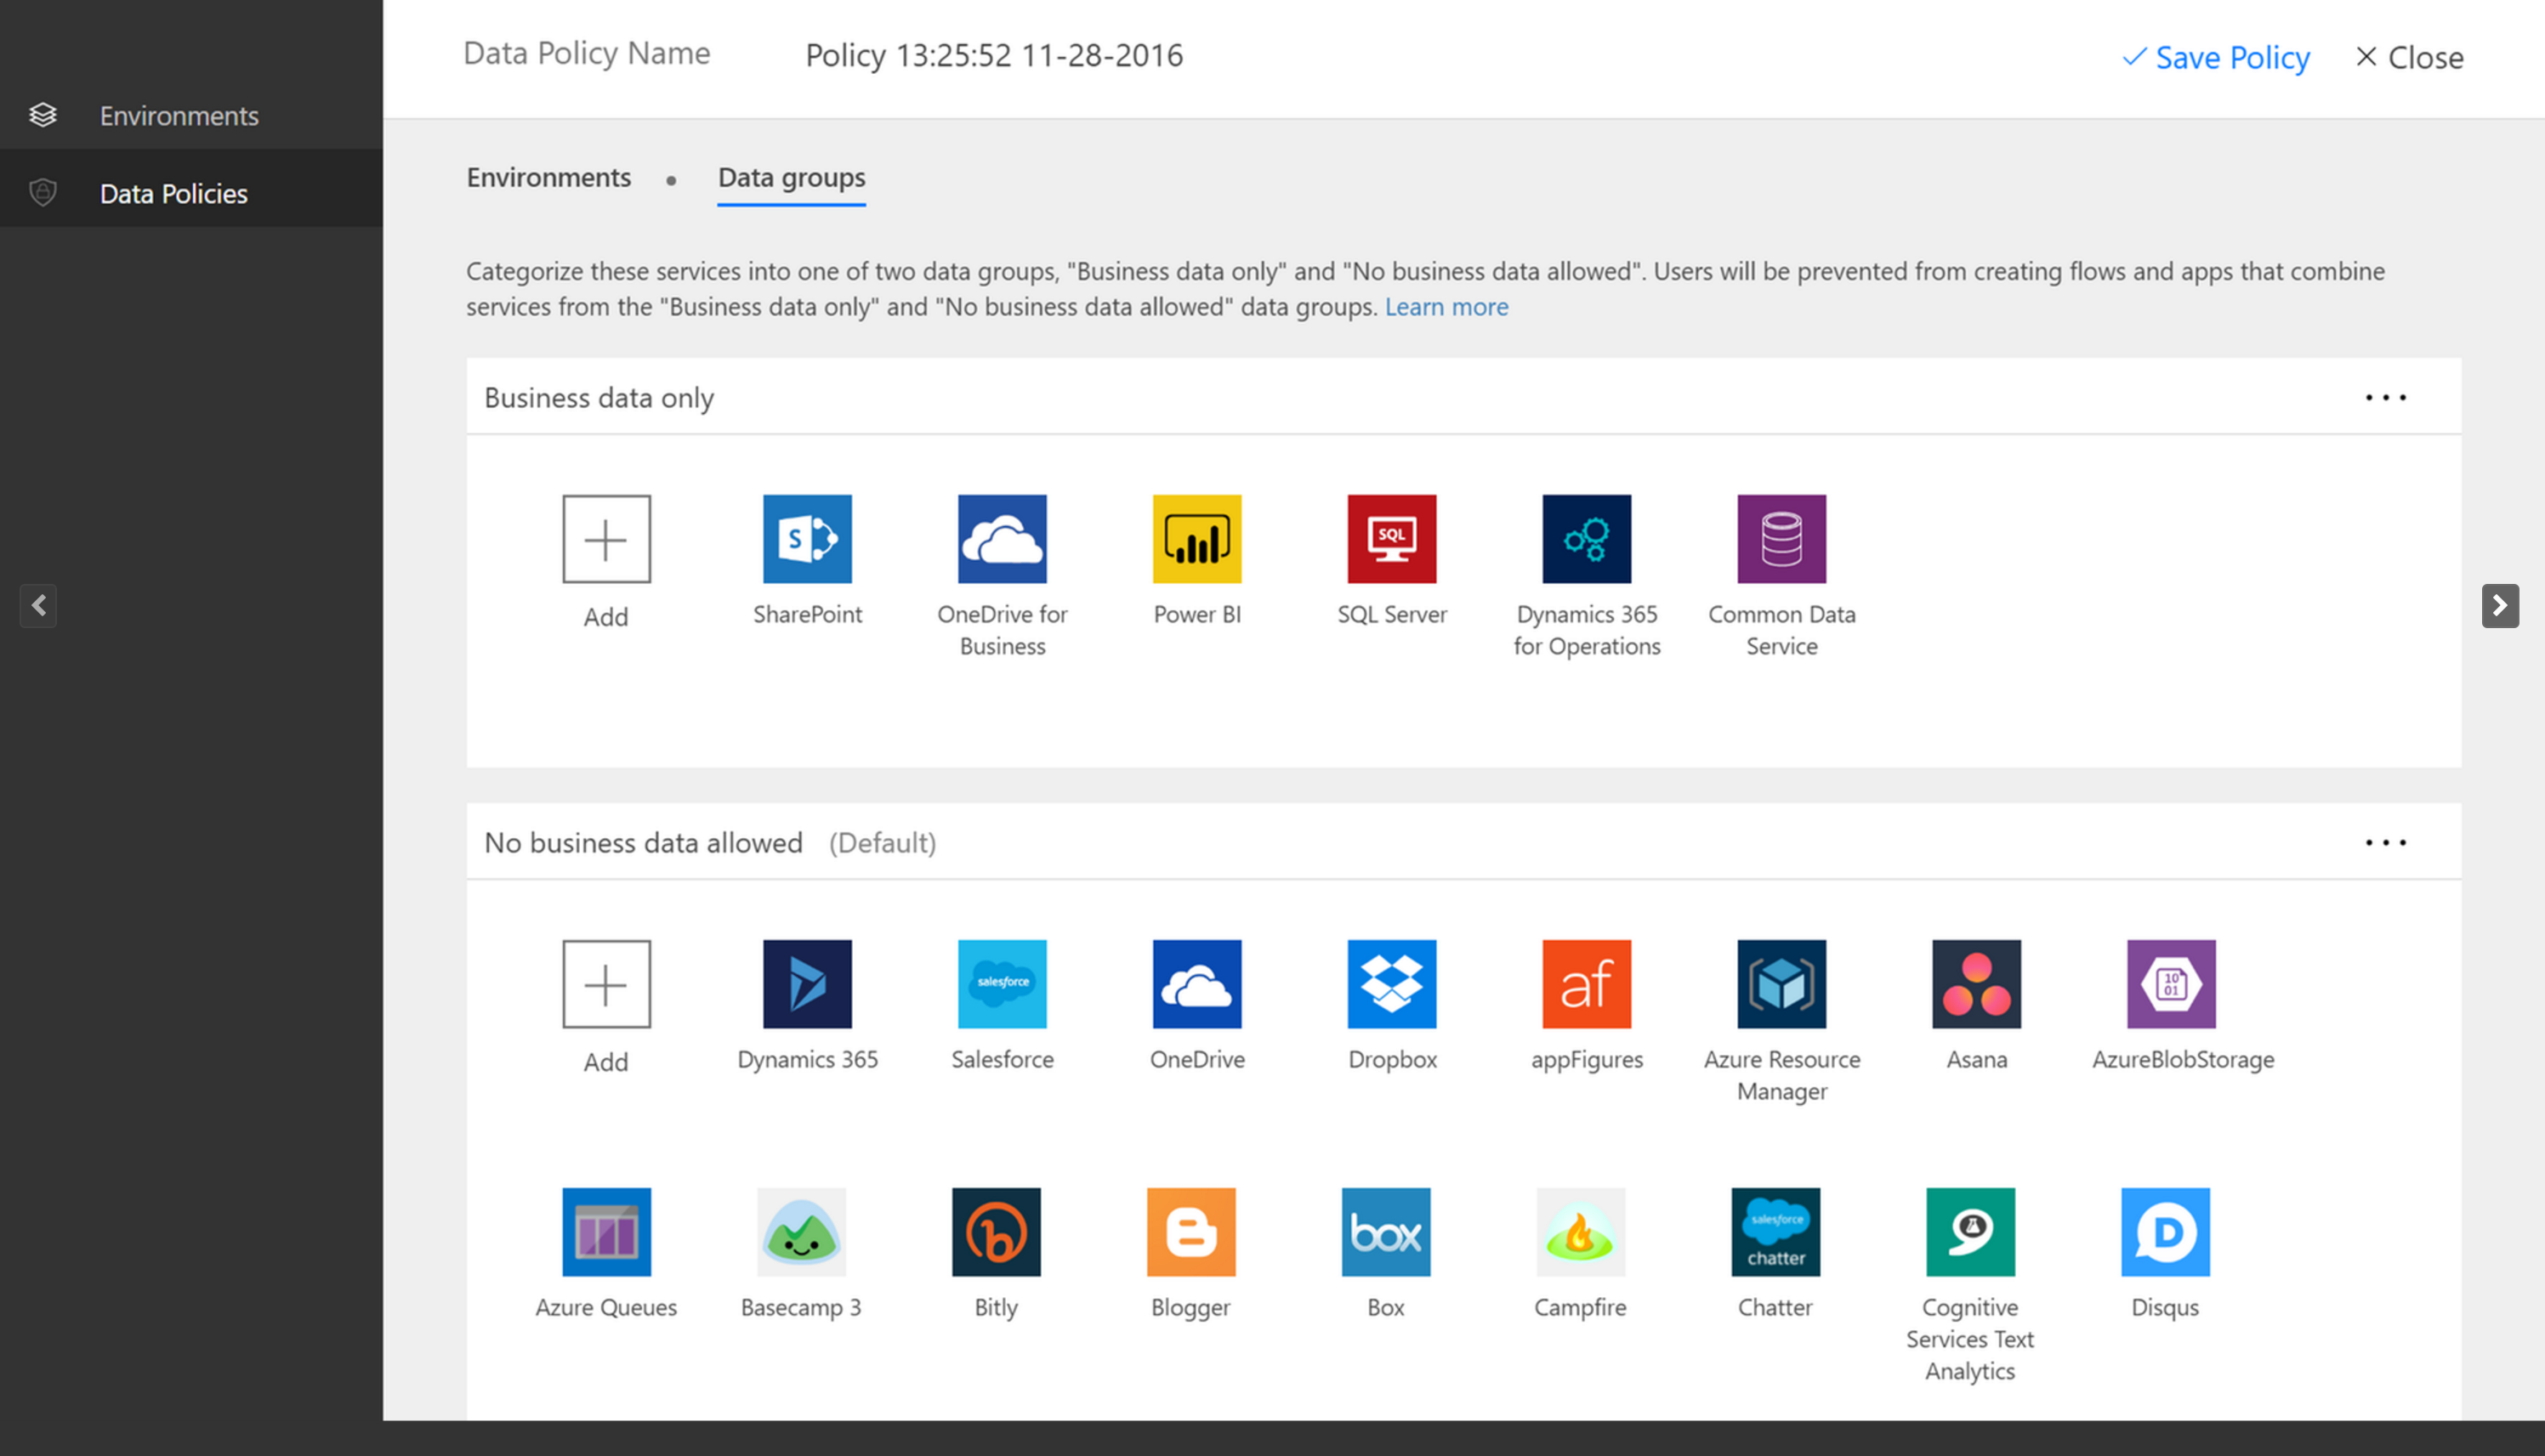The width and height of the screenshot is (2545, 1456).
Task: Collapse the left sidebar navigation panel
Action: (x=37, y=605)
